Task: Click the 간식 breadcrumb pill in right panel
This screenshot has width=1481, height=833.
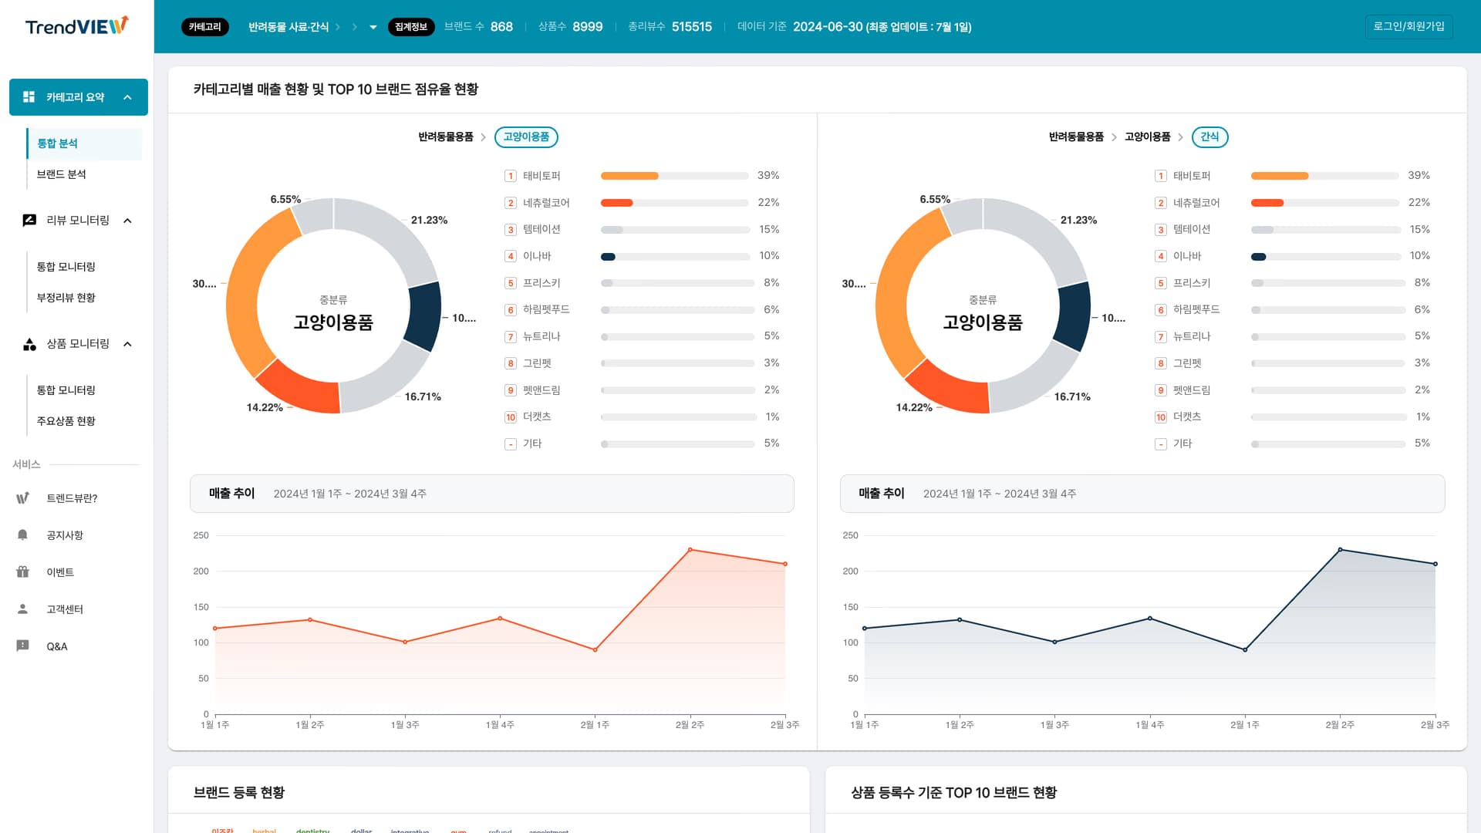Action: 1209,137
